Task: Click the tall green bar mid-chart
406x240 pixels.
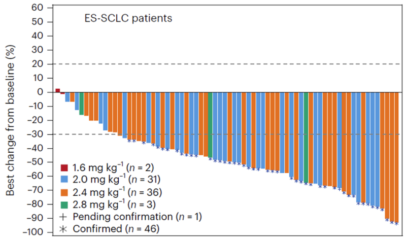Action: point(210,125)
